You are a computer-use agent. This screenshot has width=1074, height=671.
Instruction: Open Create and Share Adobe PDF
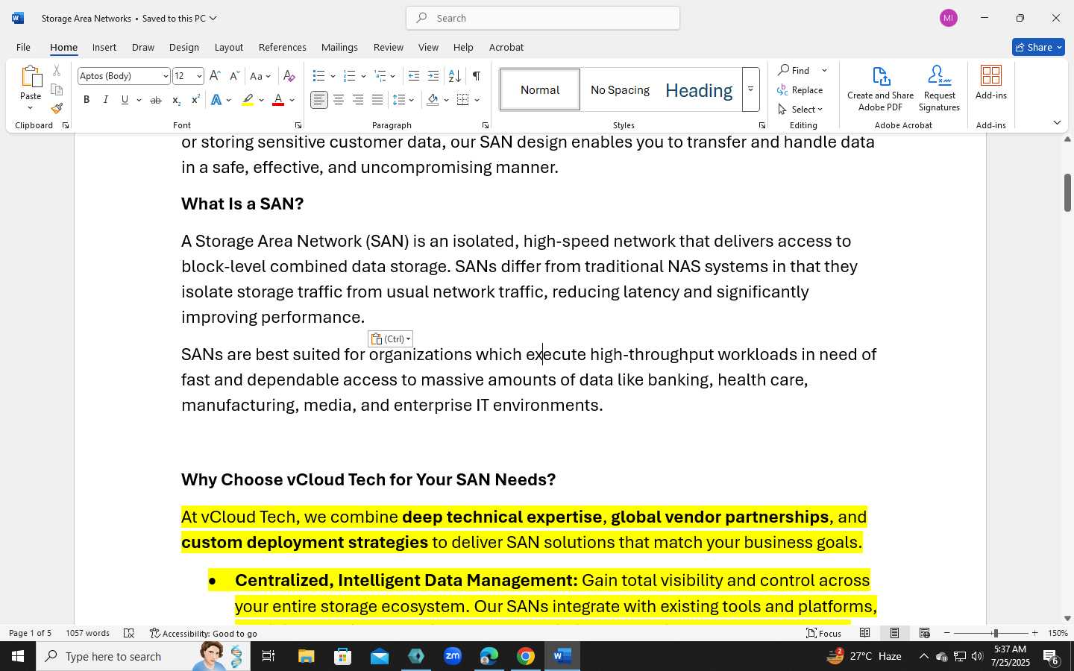pos(881,89)
